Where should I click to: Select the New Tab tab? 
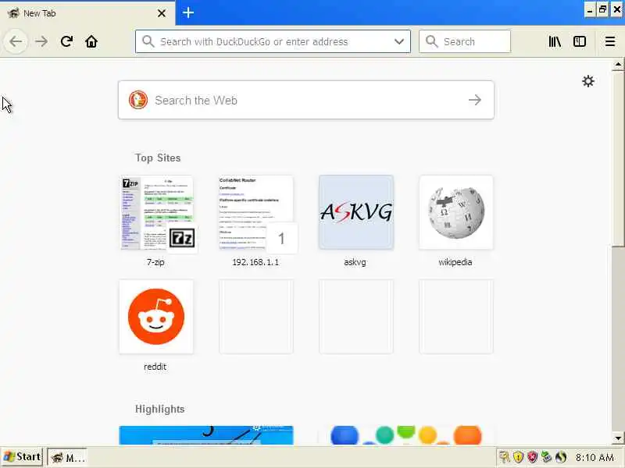[87, 13]
